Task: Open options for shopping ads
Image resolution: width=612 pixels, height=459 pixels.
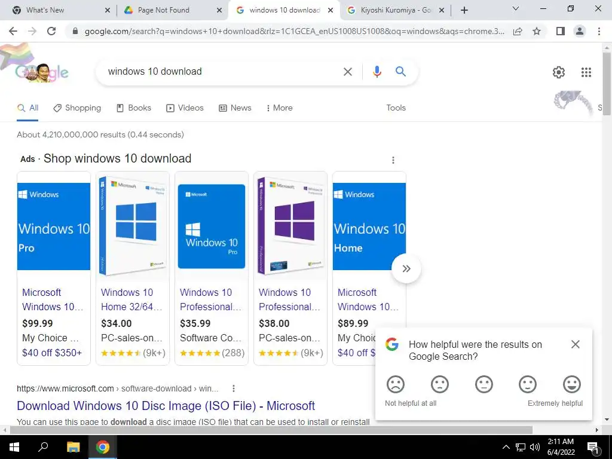Action: pos(393,160)
